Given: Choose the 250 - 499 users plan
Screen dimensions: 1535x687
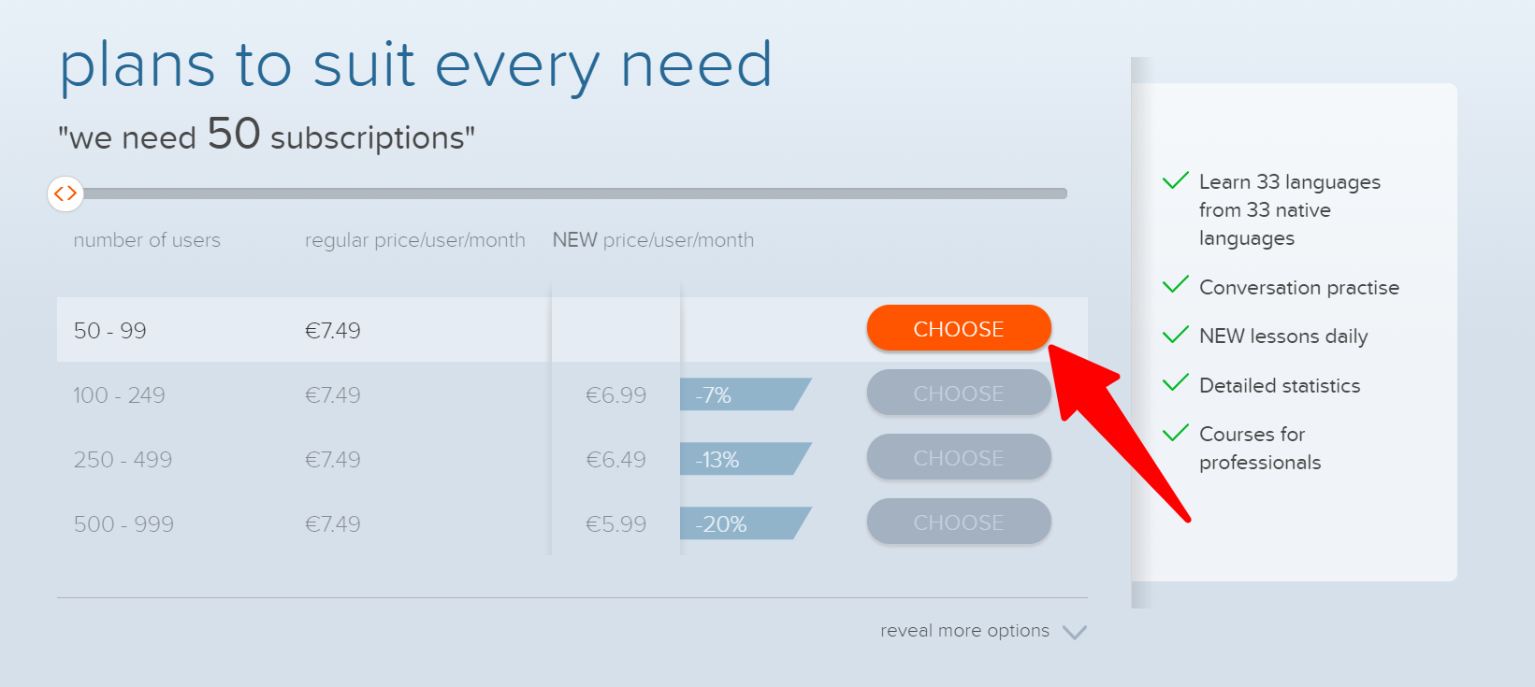Looking at the screenshot, I should pos(958,457).
